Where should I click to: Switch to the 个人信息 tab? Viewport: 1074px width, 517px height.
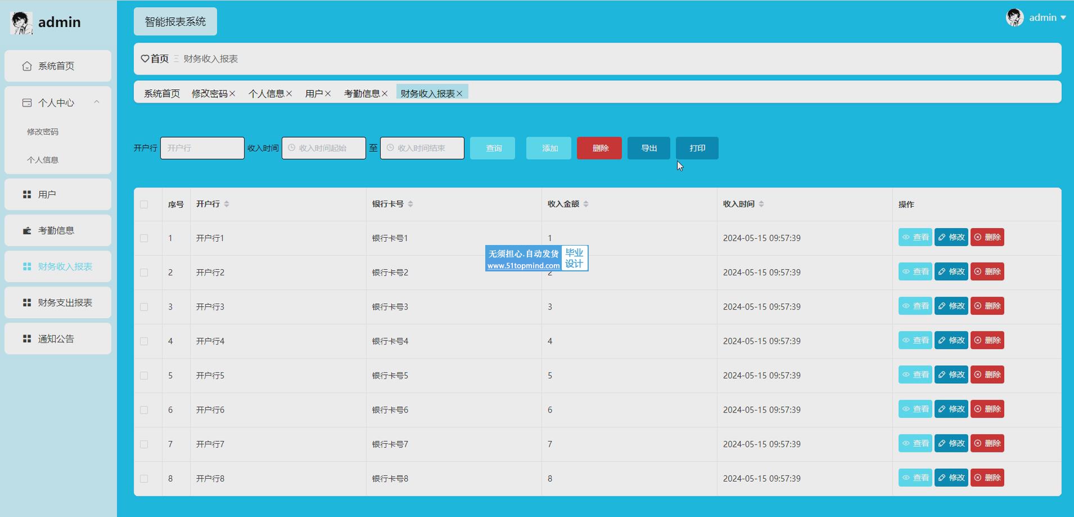pos(266,94)
